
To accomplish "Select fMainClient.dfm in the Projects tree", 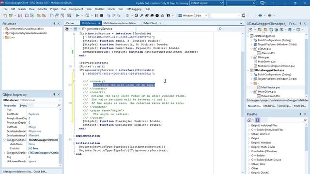I will [270, 96].
